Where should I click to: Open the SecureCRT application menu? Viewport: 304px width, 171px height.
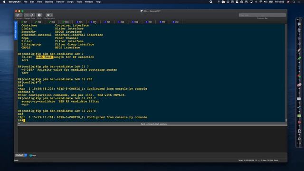point(15,2)
